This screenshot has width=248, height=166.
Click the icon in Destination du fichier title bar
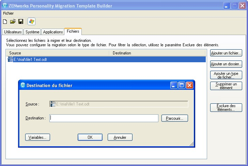pos(23,85)
